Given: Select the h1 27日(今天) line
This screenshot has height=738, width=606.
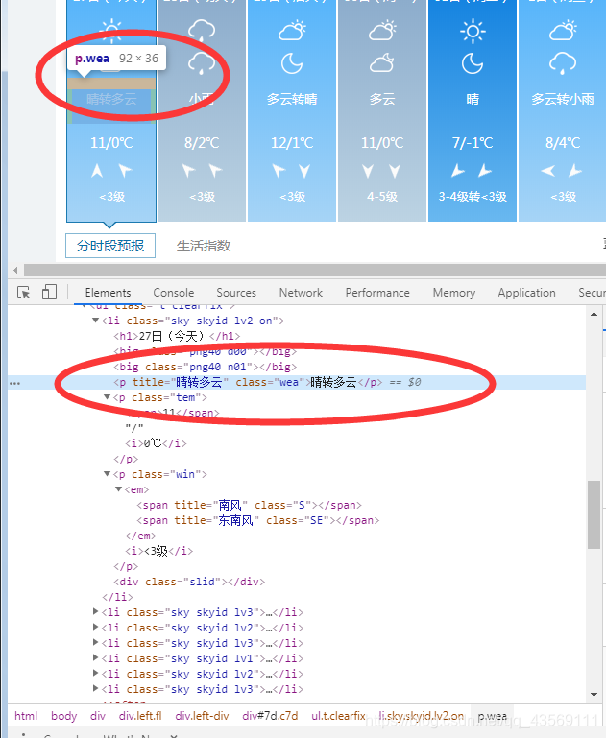Looking at the screenshot, I should 177,336.
